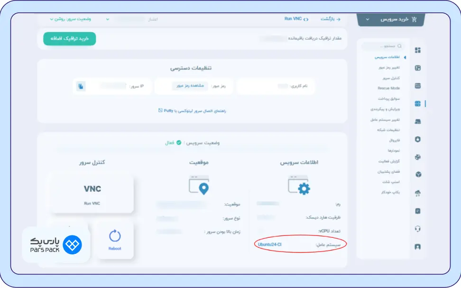Expand the اعتبار credit dropdown
The image size is (461, 288).
(132, 19)
